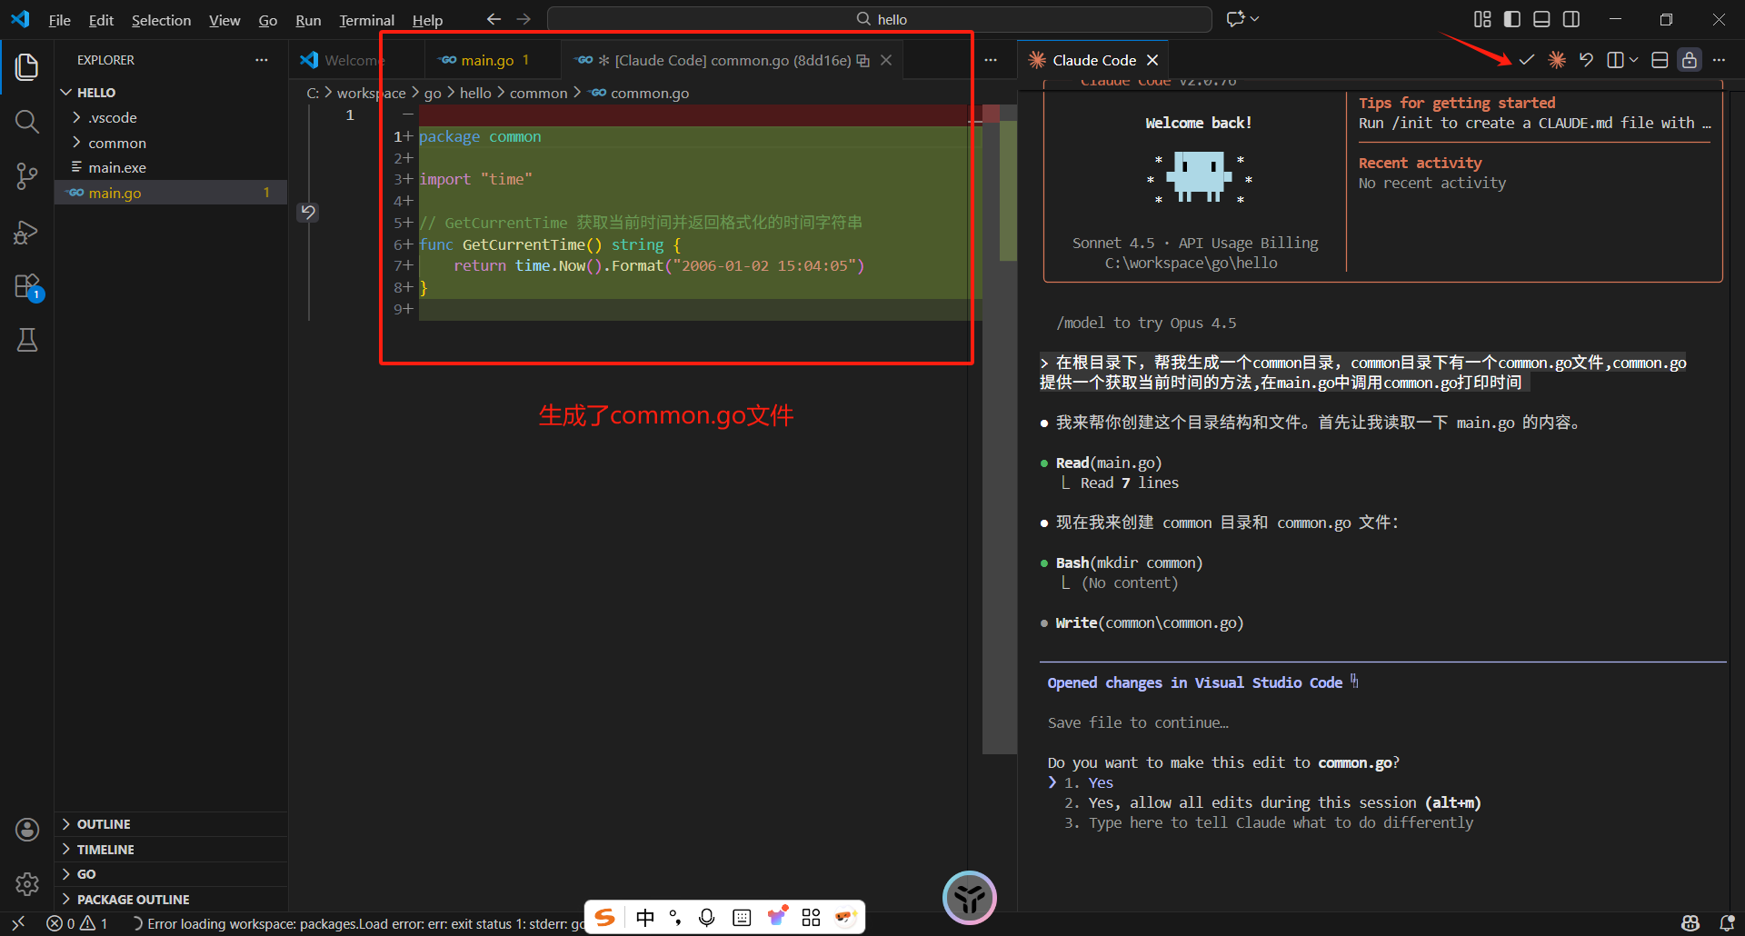This screenshot has width=1745, height=936.
Task: Click the Claude panel more actions ellipsis
Action: tap(1719, 60)
